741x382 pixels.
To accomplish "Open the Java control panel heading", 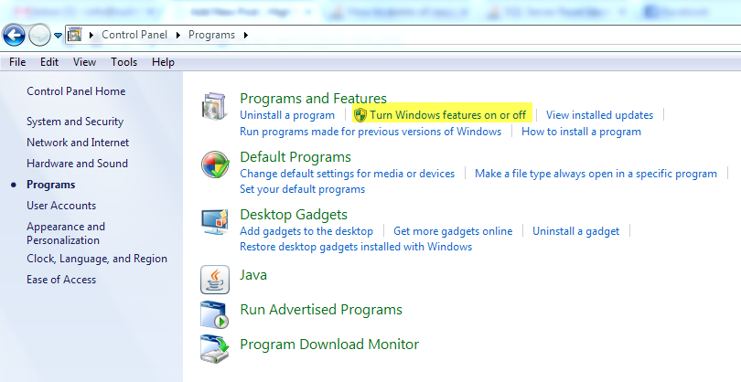I will pyautogui.click(x=253, y=275).
